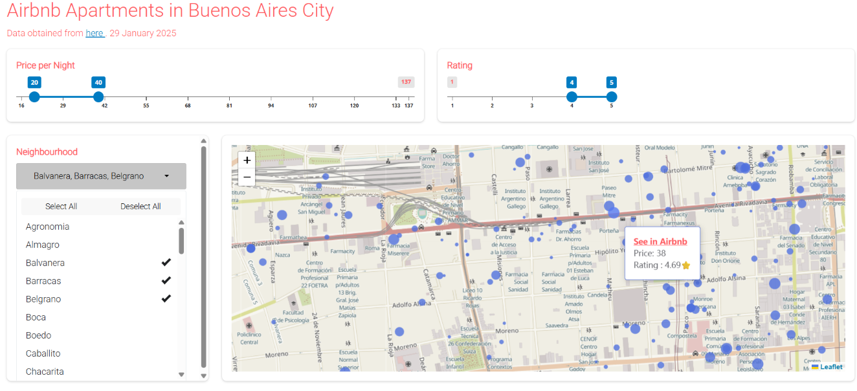The image size is (857, 391).
Task: Click the 2 tick label on rating slider
Action: tap(492, 106)
